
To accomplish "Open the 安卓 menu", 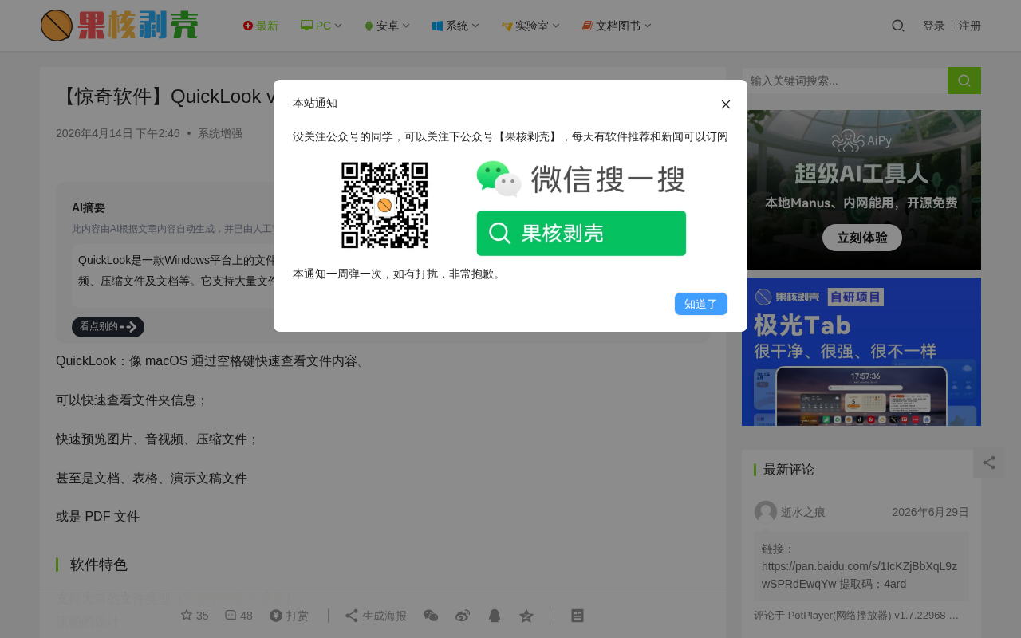I will (x=381, y=26).
